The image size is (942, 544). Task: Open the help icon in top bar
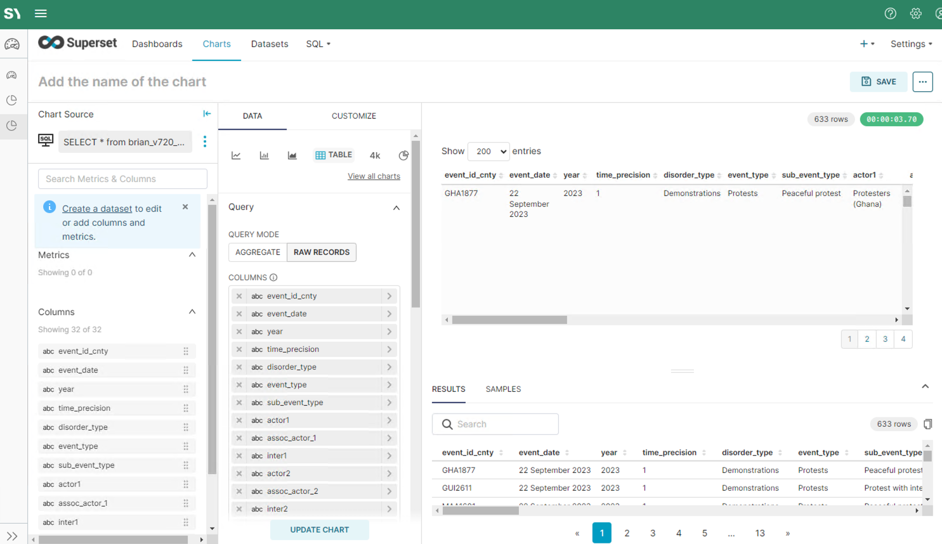891,13
